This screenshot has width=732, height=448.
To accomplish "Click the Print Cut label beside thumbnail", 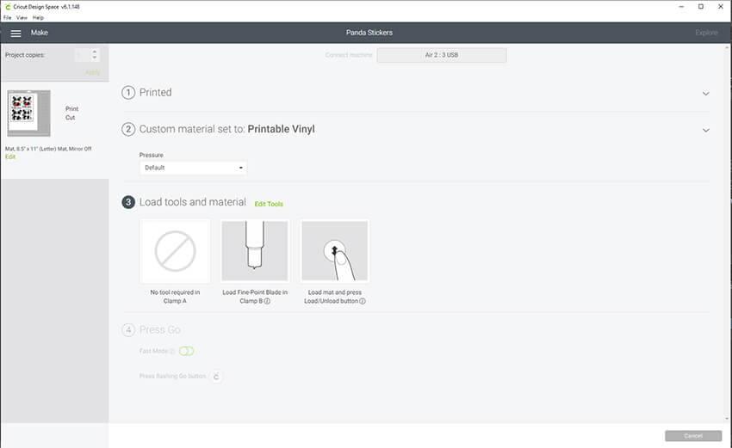I will pyautogui.click(x=71, y=114).
